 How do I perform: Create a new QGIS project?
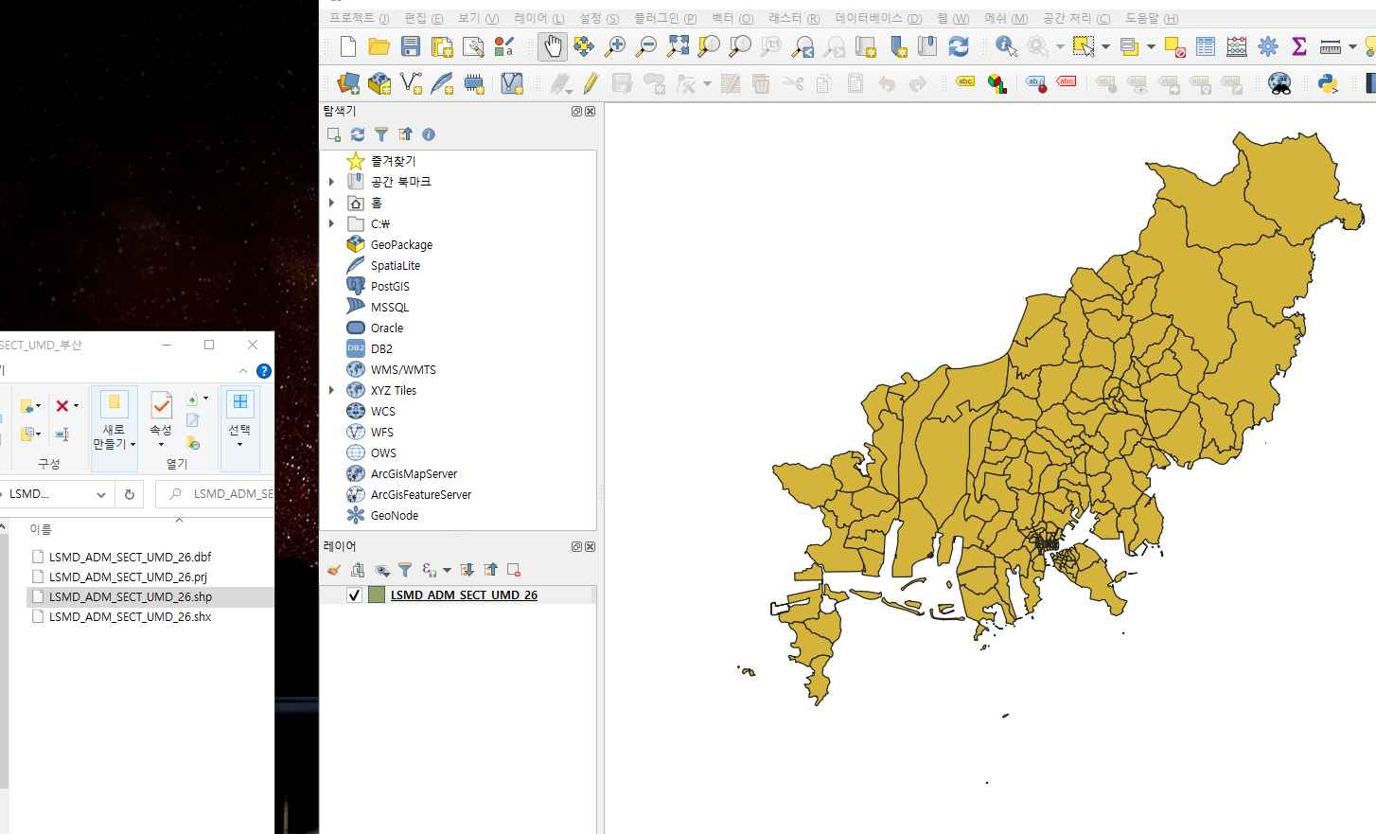347,46
